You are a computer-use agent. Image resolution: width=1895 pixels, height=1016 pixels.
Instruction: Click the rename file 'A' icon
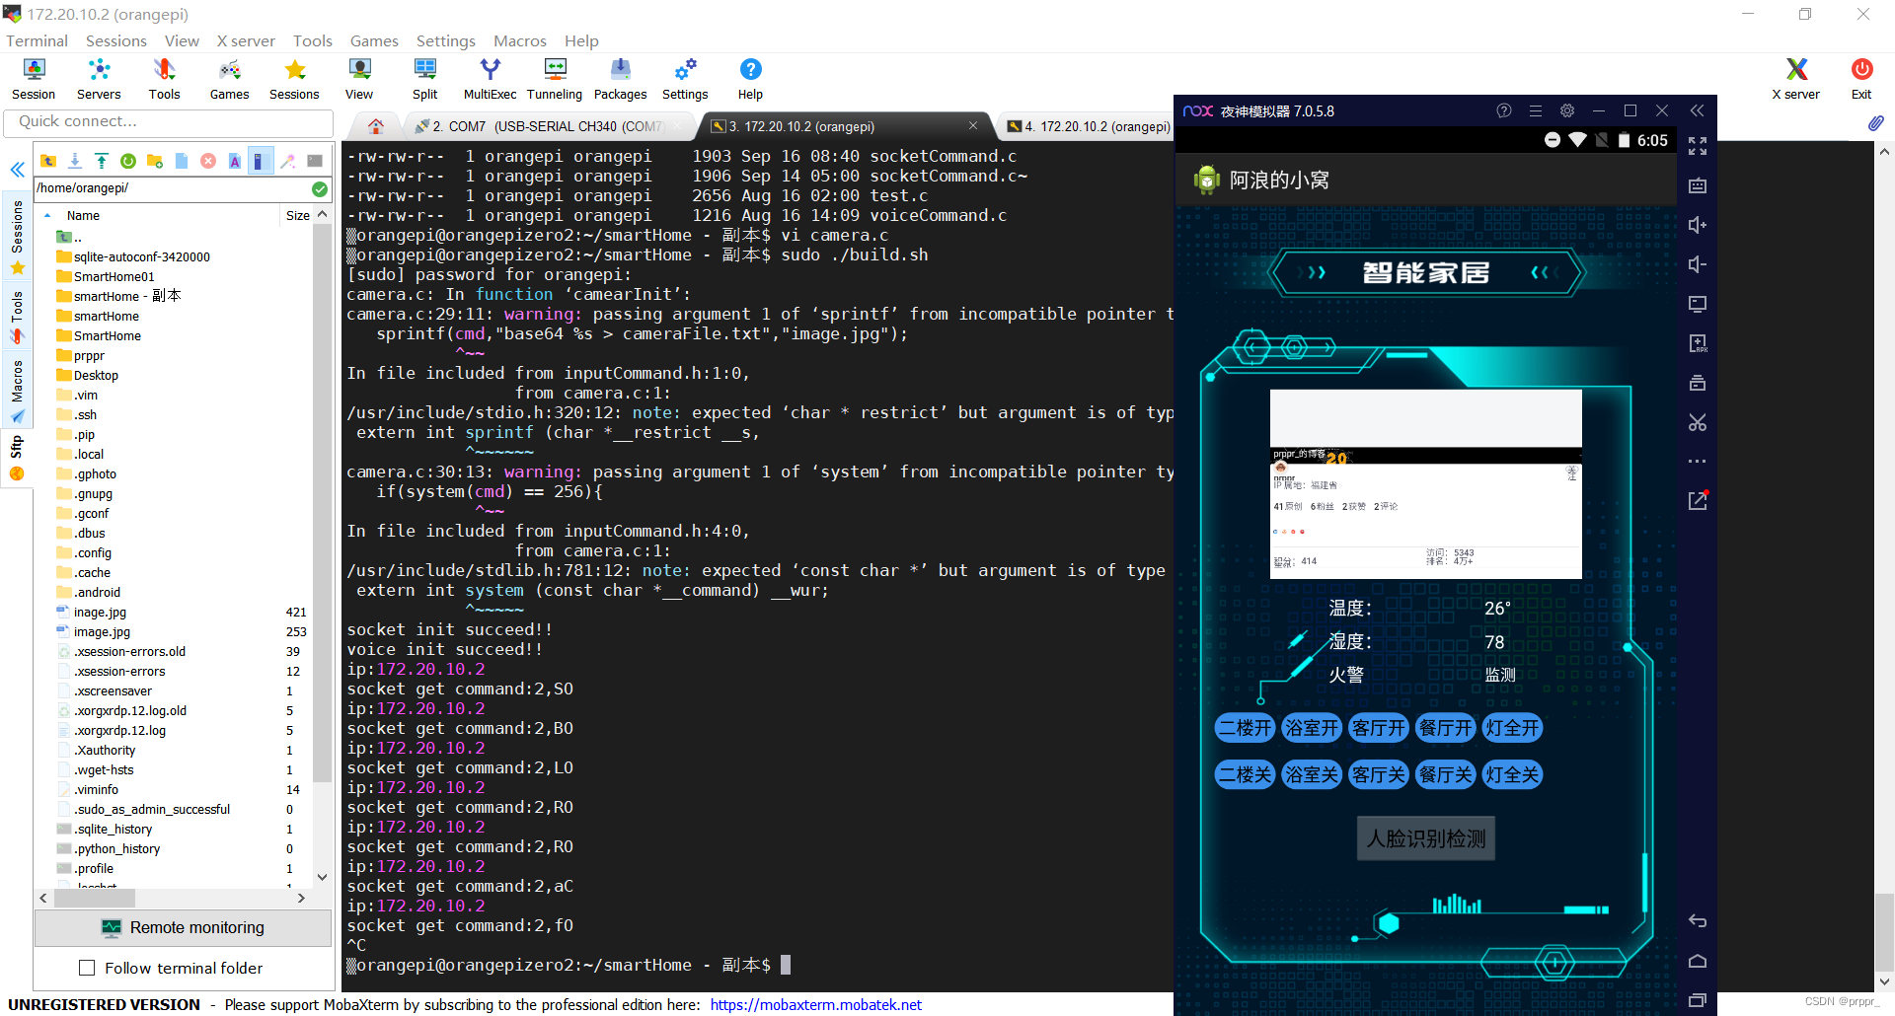[x=235, y=161]
